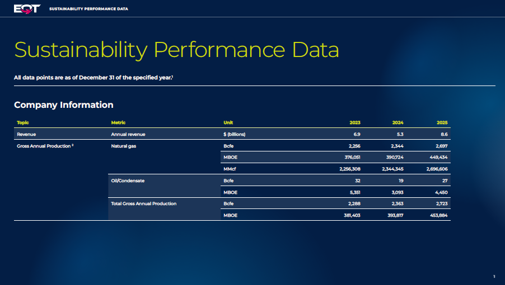This screenshot has height=285, width=505.
Task: Select the 'Revenue' topic cell
Action: tap(26, 134)
